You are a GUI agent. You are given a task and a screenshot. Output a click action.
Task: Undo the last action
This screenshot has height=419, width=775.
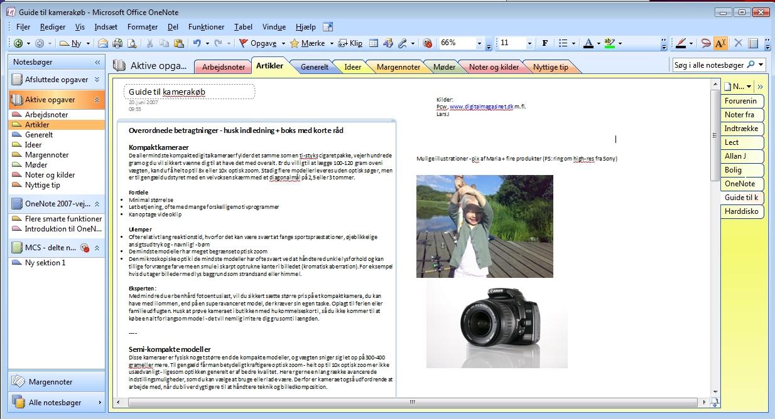[198, 43]
